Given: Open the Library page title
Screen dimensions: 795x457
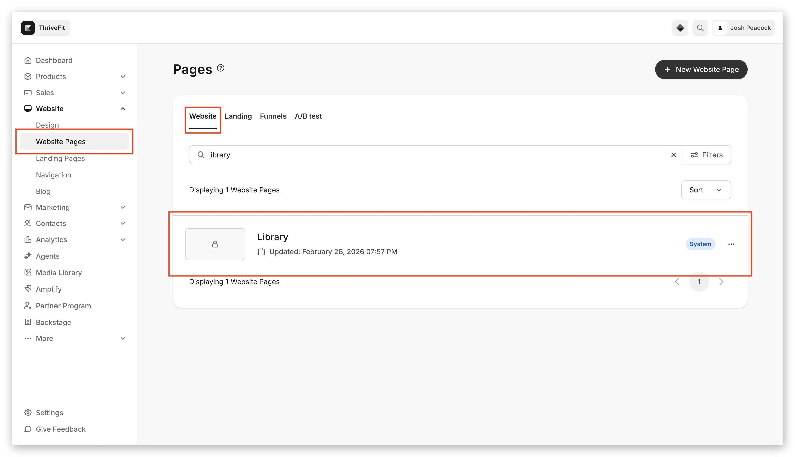Looking at the screenshot, I should [x=272, y=237].
